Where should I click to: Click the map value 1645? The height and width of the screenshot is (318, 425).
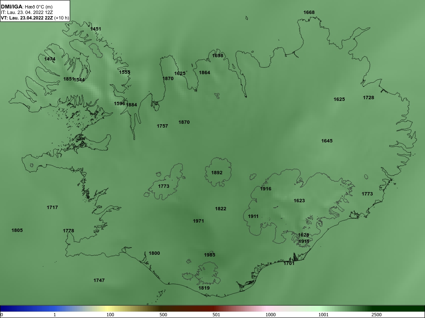coord(327,141)
